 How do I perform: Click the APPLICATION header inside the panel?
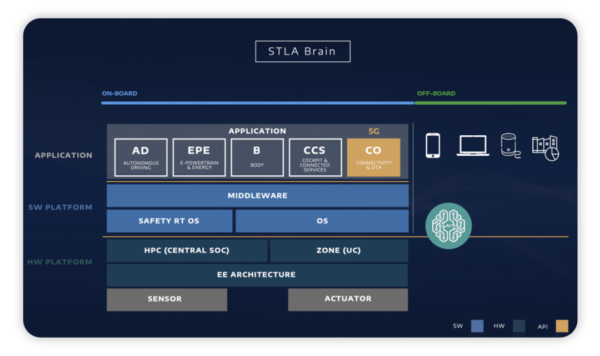[257, 131]
